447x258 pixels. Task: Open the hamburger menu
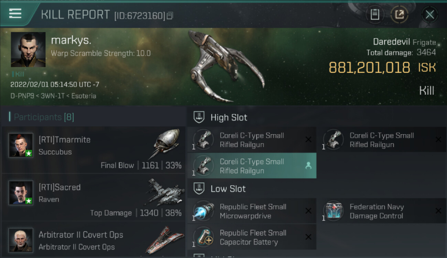15,14
